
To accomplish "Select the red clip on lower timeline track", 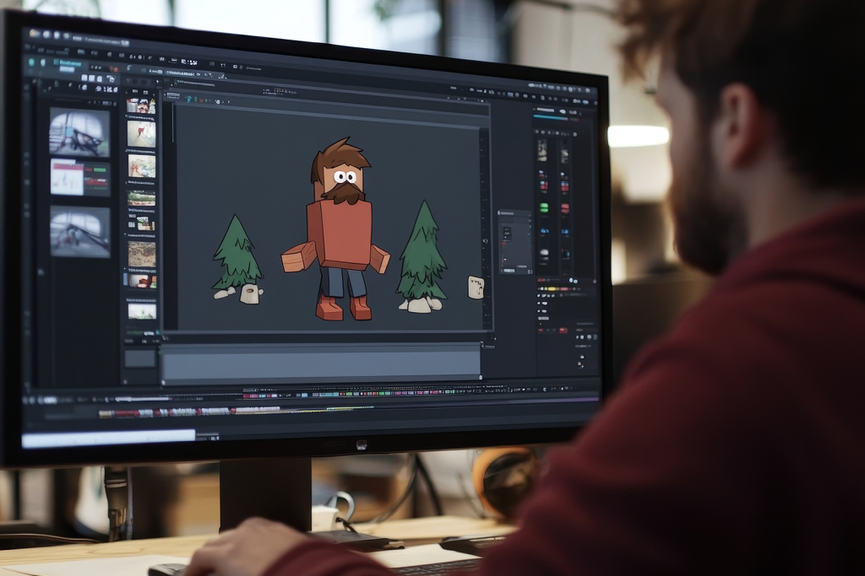I will pos(127,413).
